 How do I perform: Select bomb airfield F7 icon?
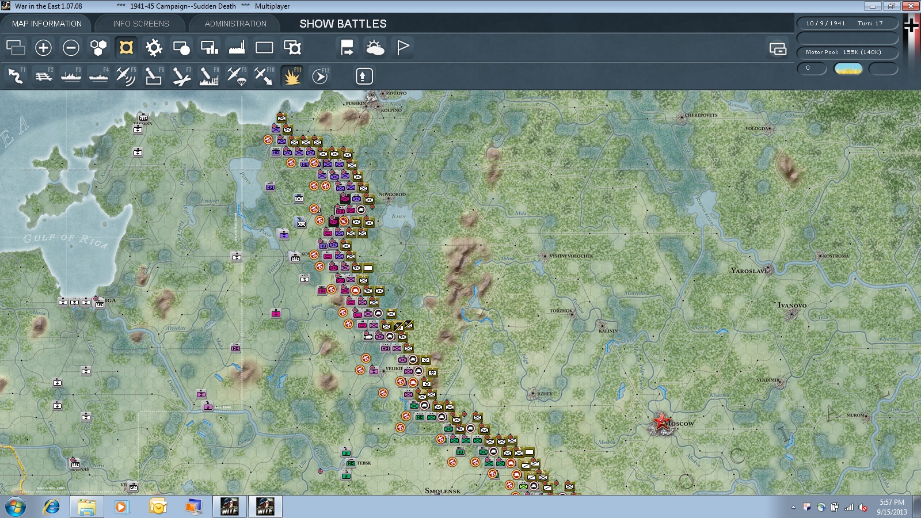pyautogui.click(x=181, y=76)
